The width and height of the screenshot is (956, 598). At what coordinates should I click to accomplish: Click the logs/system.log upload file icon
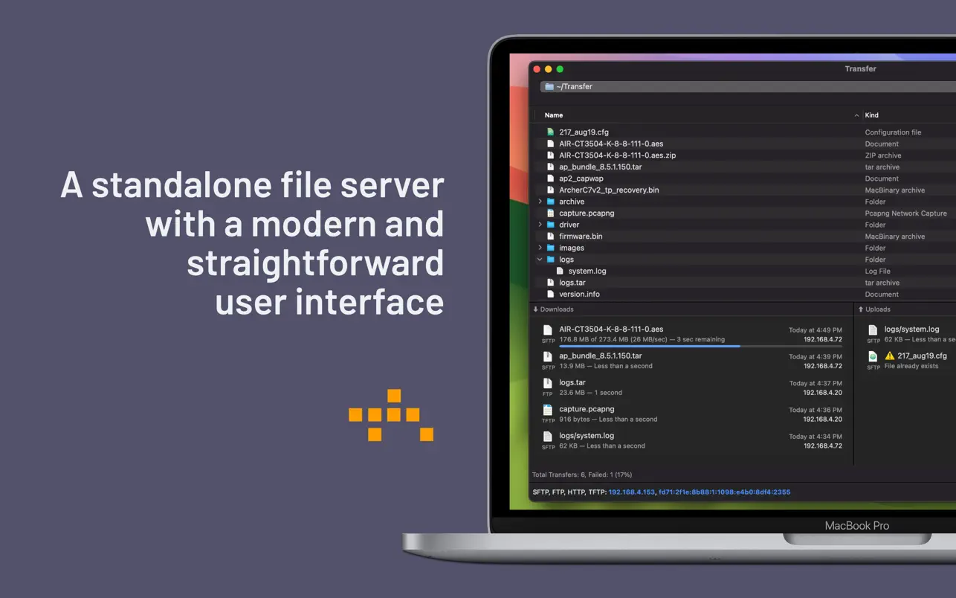pyautogui.click(x=873, y=330)
